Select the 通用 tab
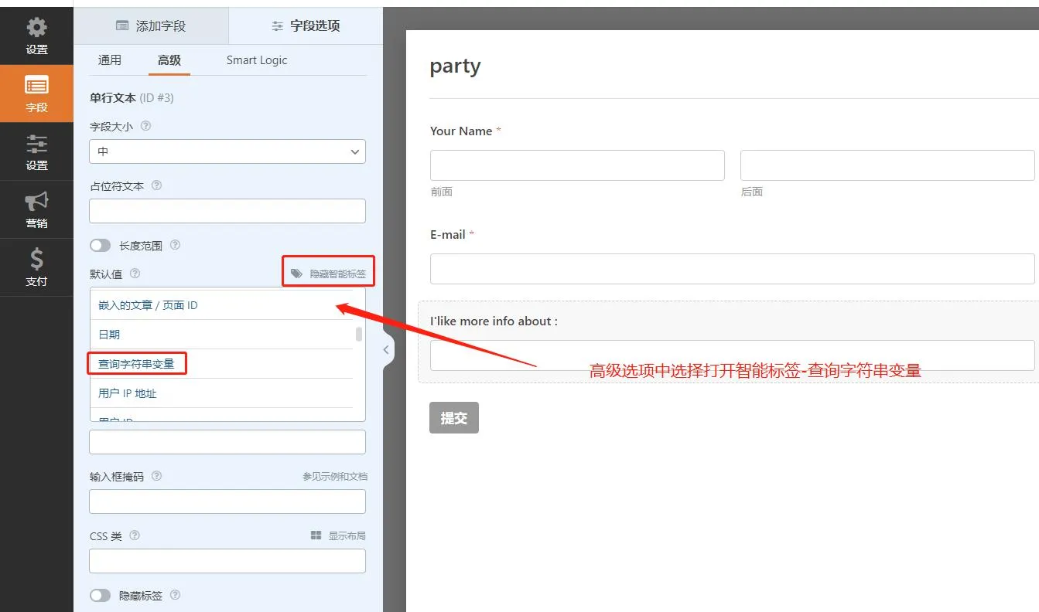 (110, 60)
